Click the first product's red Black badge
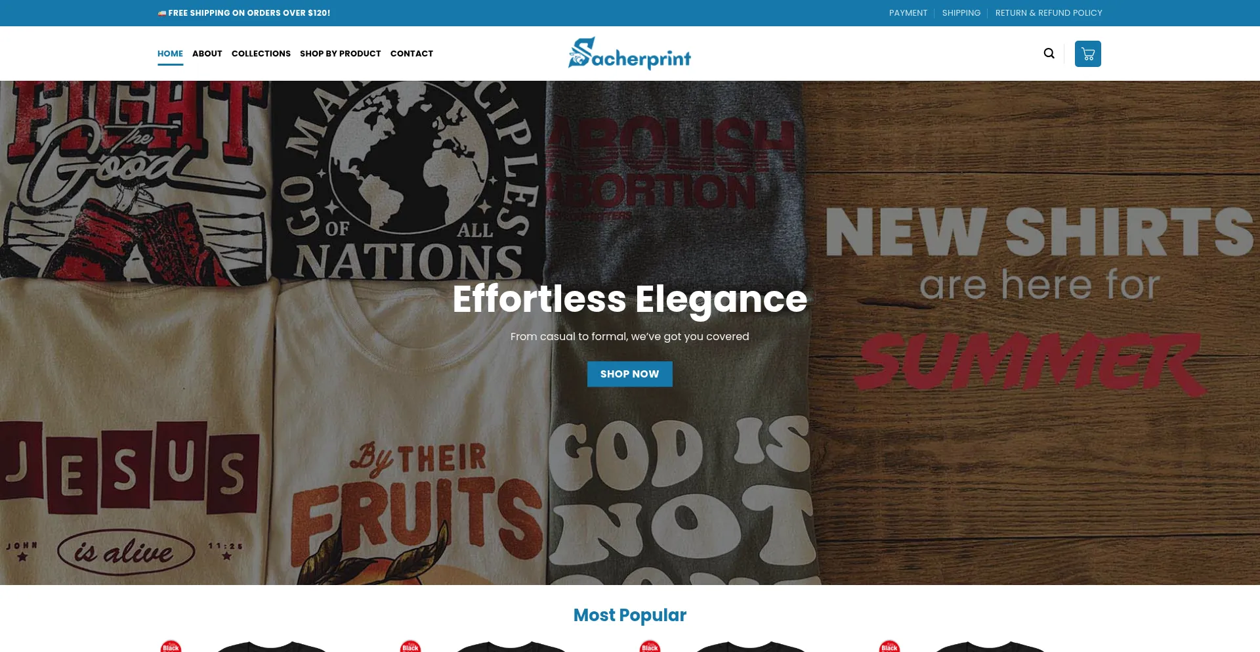 tap(171, 646)
